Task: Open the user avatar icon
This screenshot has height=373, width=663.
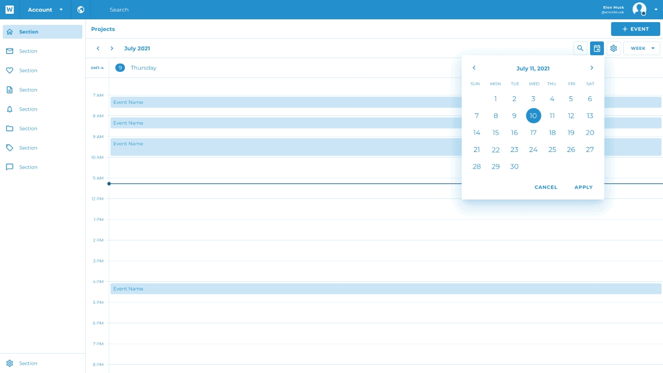Action: (639, 9)
